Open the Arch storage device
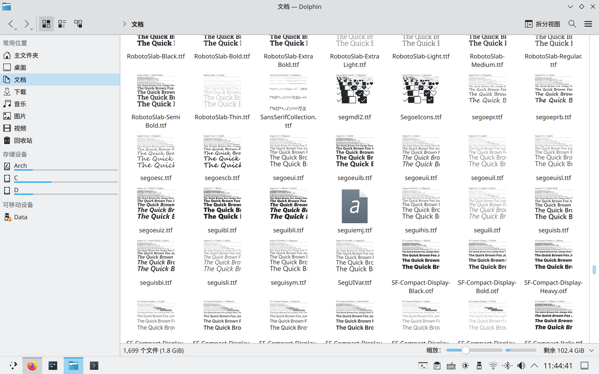The image size is (599, 374). 60,166
